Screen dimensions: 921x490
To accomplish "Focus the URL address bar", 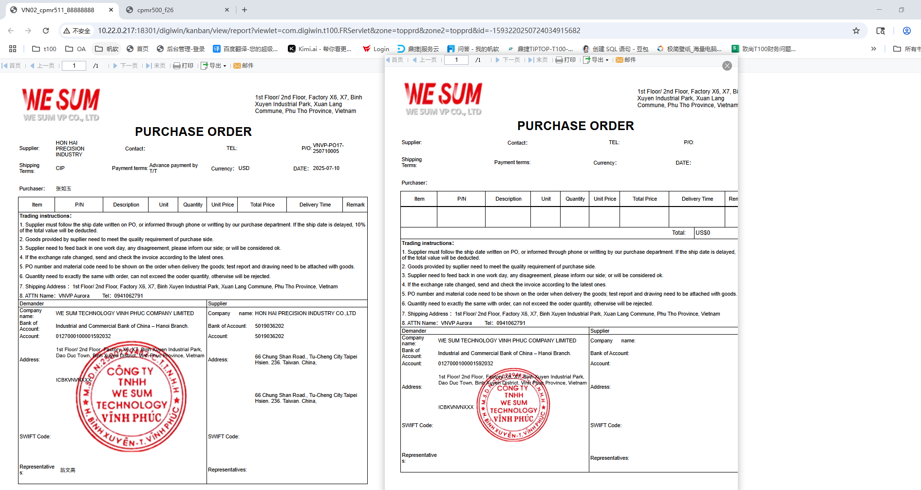I will pos(339,31).
